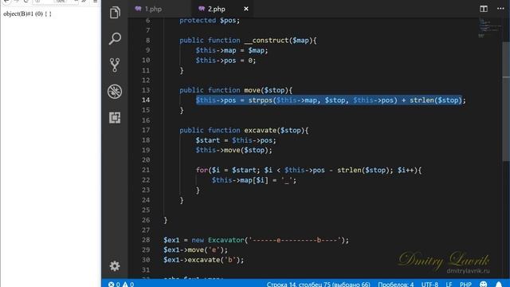Change language mode via PHP
The image size is (510, 287).
click(x=465, y=284)
